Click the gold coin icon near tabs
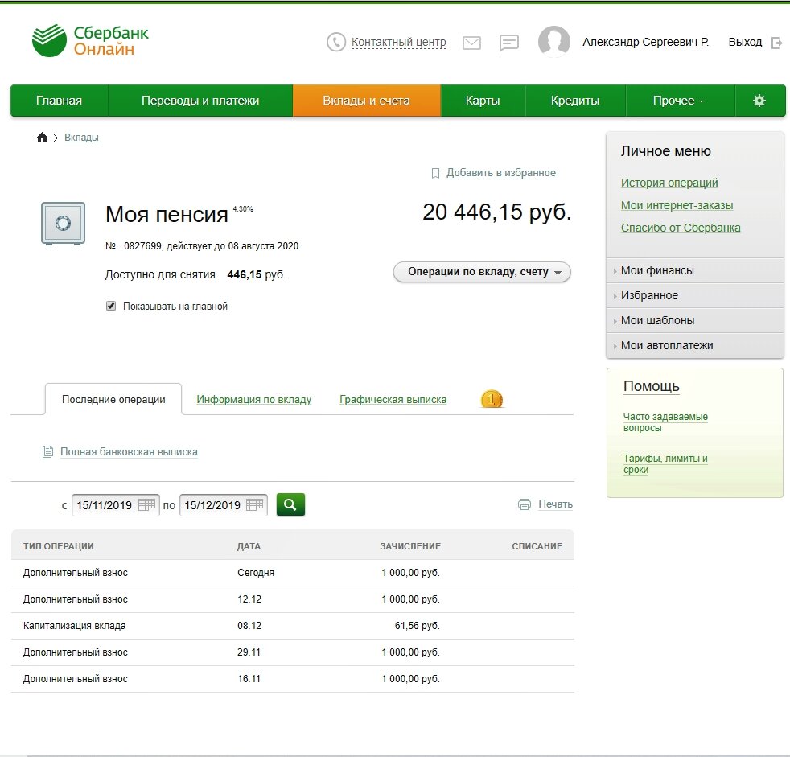Screen dimensions: 790x757 click(x=492, y=399)
